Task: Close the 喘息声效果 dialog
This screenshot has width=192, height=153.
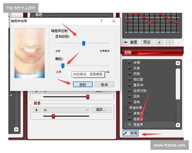Action: click(x=114, y=21)
